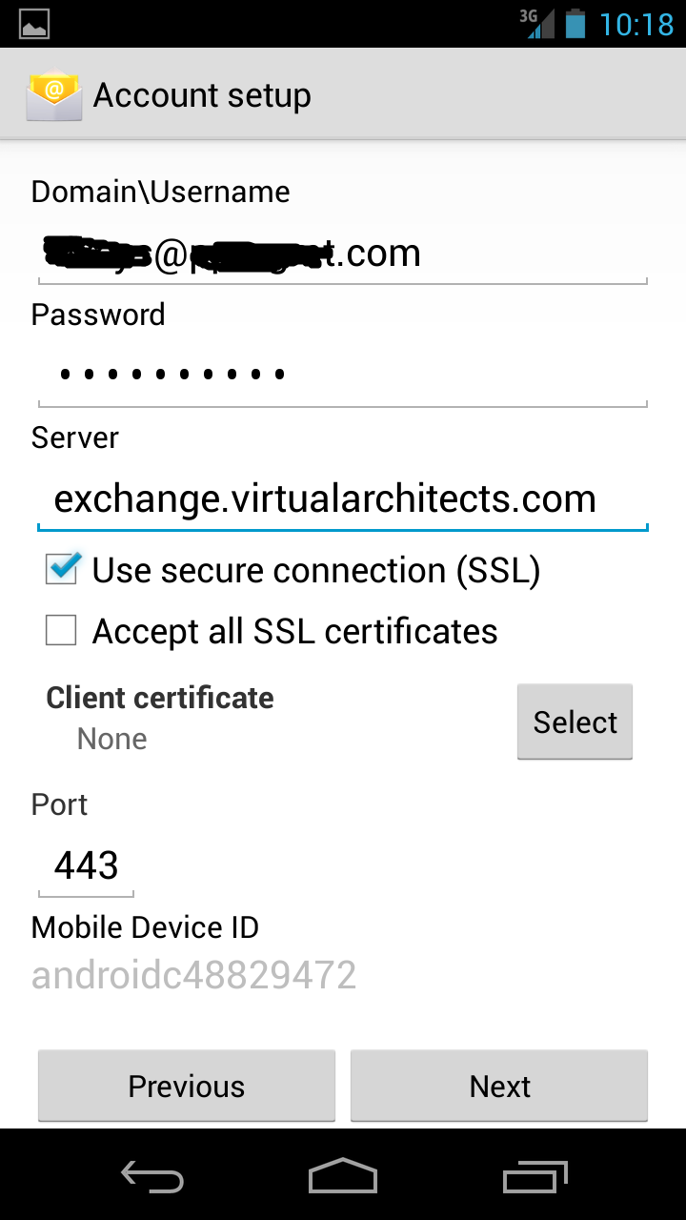Tap the picture notification icon in status bar
The height and width of the screenshot is (1220, 686).
[x=34, y=24]
